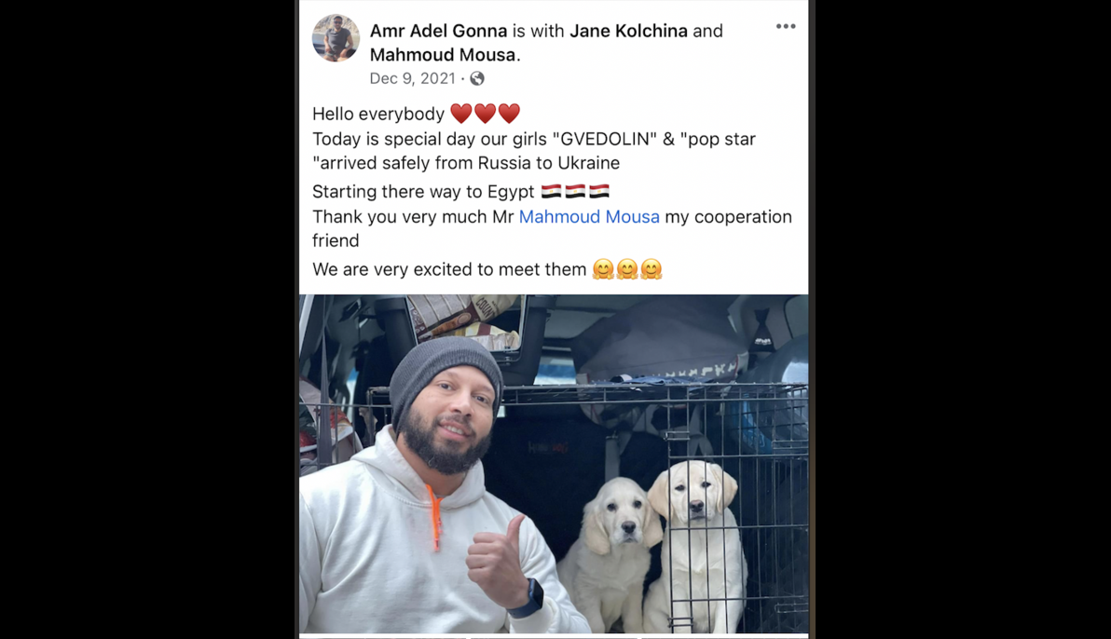Viewport: 1111px width, 639px height.
Task: Click the last hugging face emoji
Action: [x=652, y=269]
